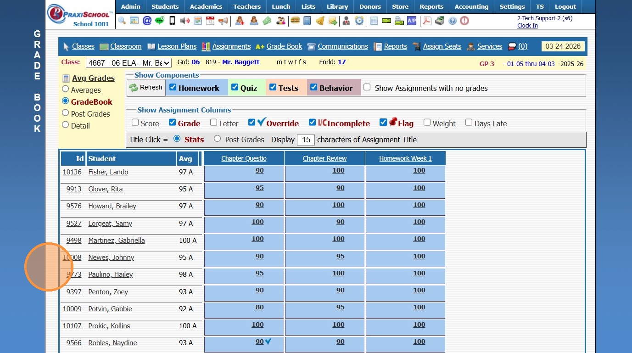Enable Show Assignments with no grades

(x=367, y=87)
